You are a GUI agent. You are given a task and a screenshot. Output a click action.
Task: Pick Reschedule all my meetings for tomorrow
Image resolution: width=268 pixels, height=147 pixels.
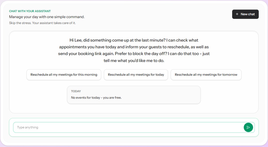206,75
